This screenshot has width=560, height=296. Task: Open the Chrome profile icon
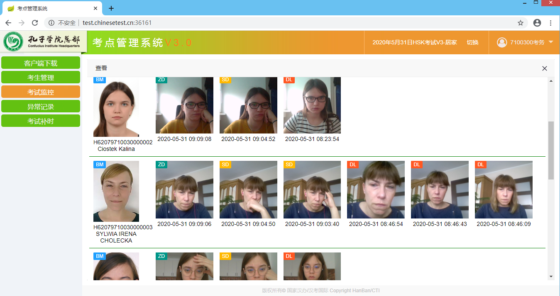click(x=537, y=23)
